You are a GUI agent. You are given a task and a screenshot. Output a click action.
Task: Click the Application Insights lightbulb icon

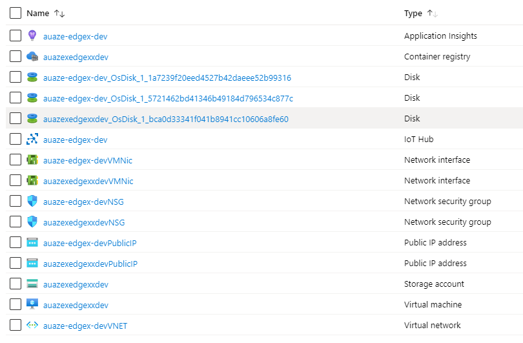32,36
